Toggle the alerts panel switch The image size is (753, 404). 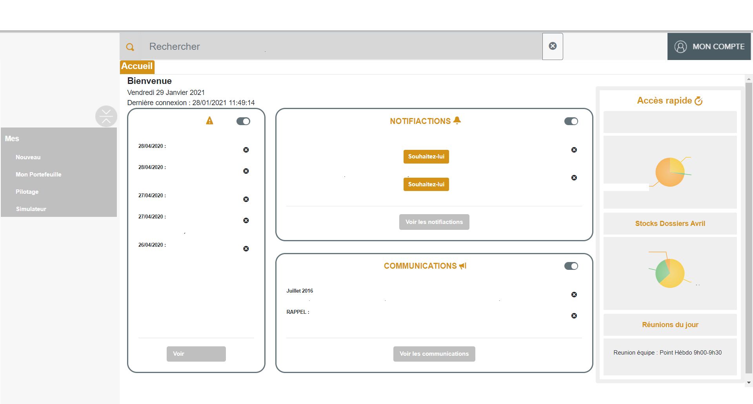pos(243,121)
